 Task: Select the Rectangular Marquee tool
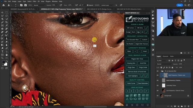click(x=7, y=13)
